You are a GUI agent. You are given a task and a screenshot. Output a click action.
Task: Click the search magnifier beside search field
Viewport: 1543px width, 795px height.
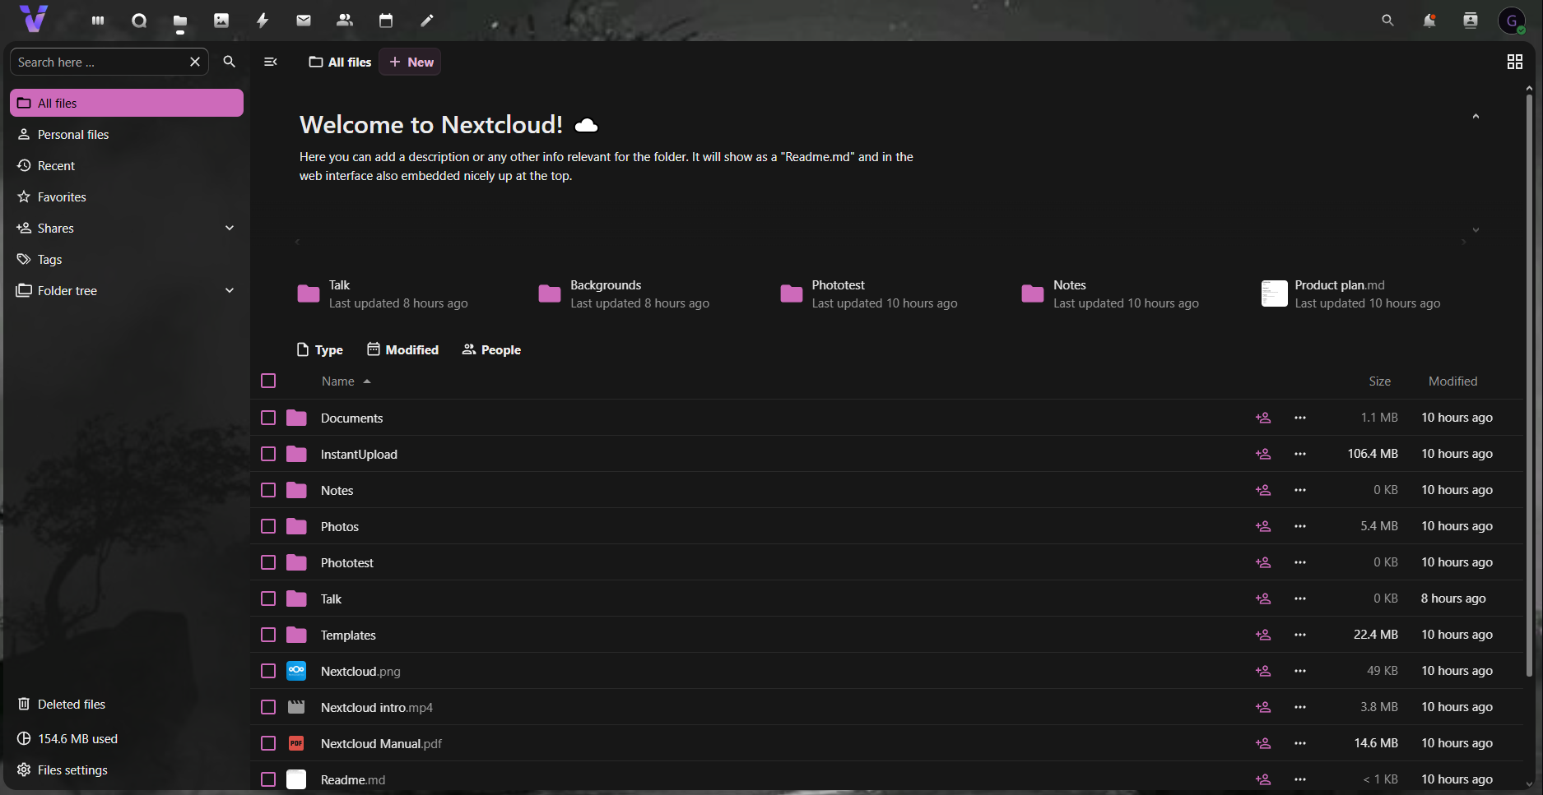230,62
